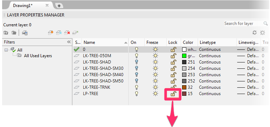270x127 pixels.
Task: Click status icon of LK-TREE-SHAD-SM40
Action: 77,75
